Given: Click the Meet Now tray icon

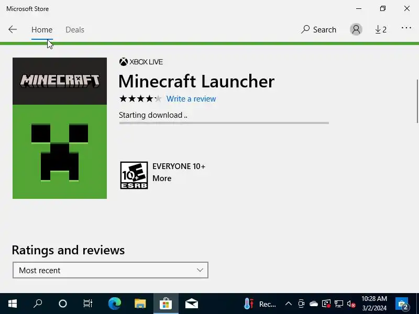Looking at the screenshot, I should [x=301, y=304].
